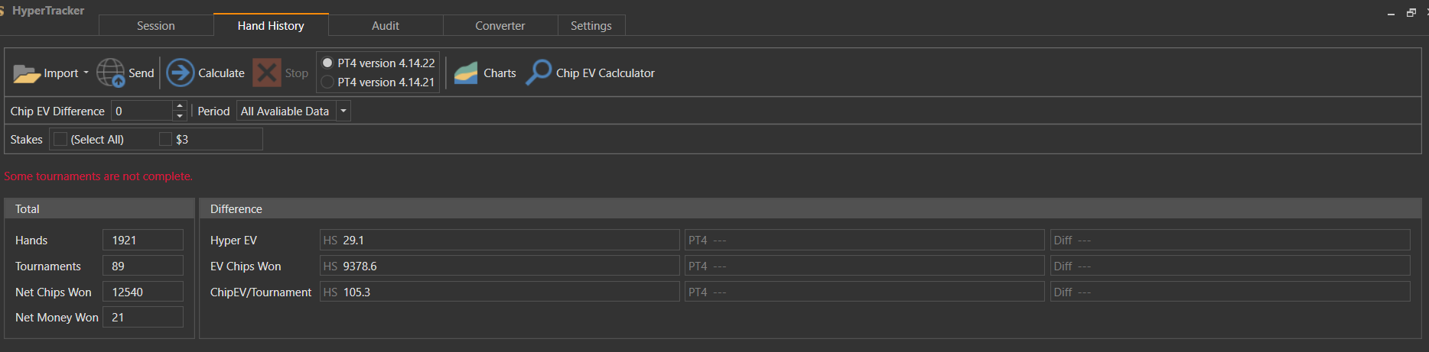Click the Calculate arrow icon
The image size is (1429, 352).
click(x=181, y=73)
